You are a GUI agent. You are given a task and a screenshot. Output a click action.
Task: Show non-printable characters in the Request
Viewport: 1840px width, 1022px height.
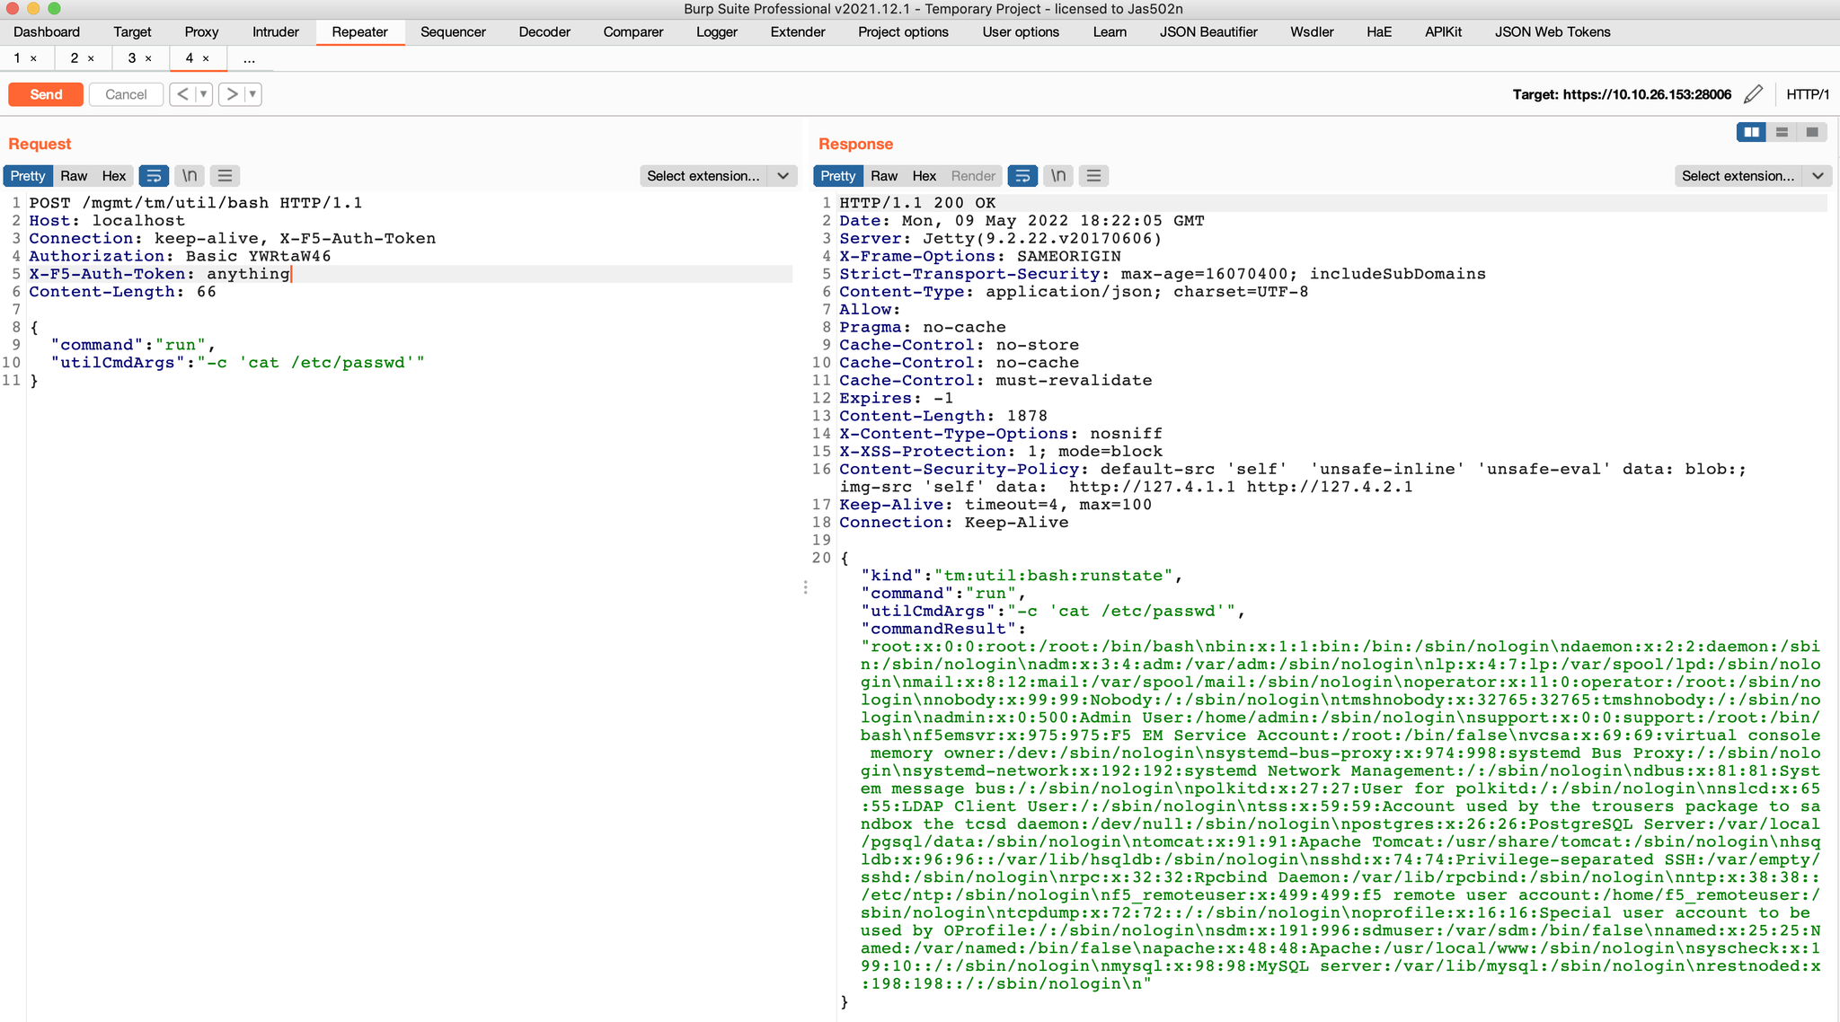189,175
